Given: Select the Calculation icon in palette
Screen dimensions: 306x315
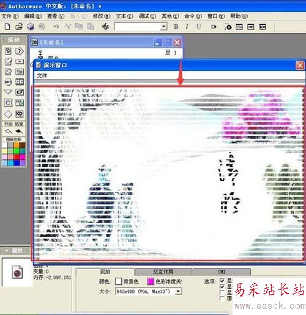Looking at the screenshot, I should pyautogui.click(x=20, y=61).
